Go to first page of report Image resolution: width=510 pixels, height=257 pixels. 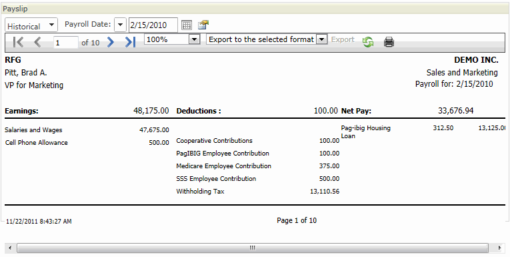18,42
